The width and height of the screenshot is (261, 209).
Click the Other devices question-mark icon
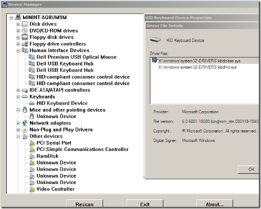coord(25,136)
